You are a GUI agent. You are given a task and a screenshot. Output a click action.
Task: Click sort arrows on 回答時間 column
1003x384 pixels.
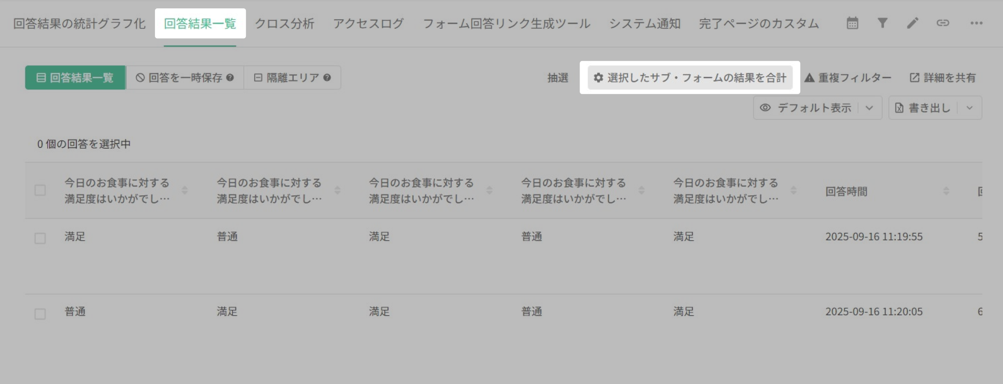pos(946,191)
